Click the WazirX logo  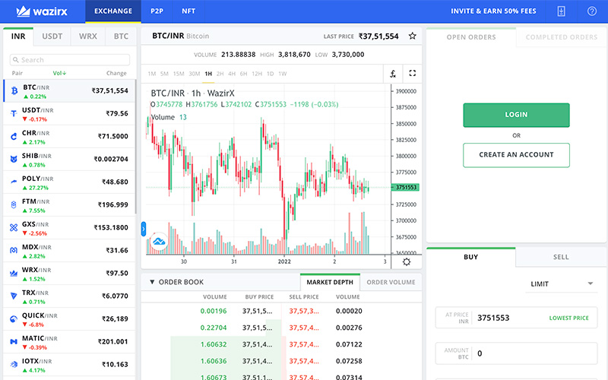(x=42, y=11)
